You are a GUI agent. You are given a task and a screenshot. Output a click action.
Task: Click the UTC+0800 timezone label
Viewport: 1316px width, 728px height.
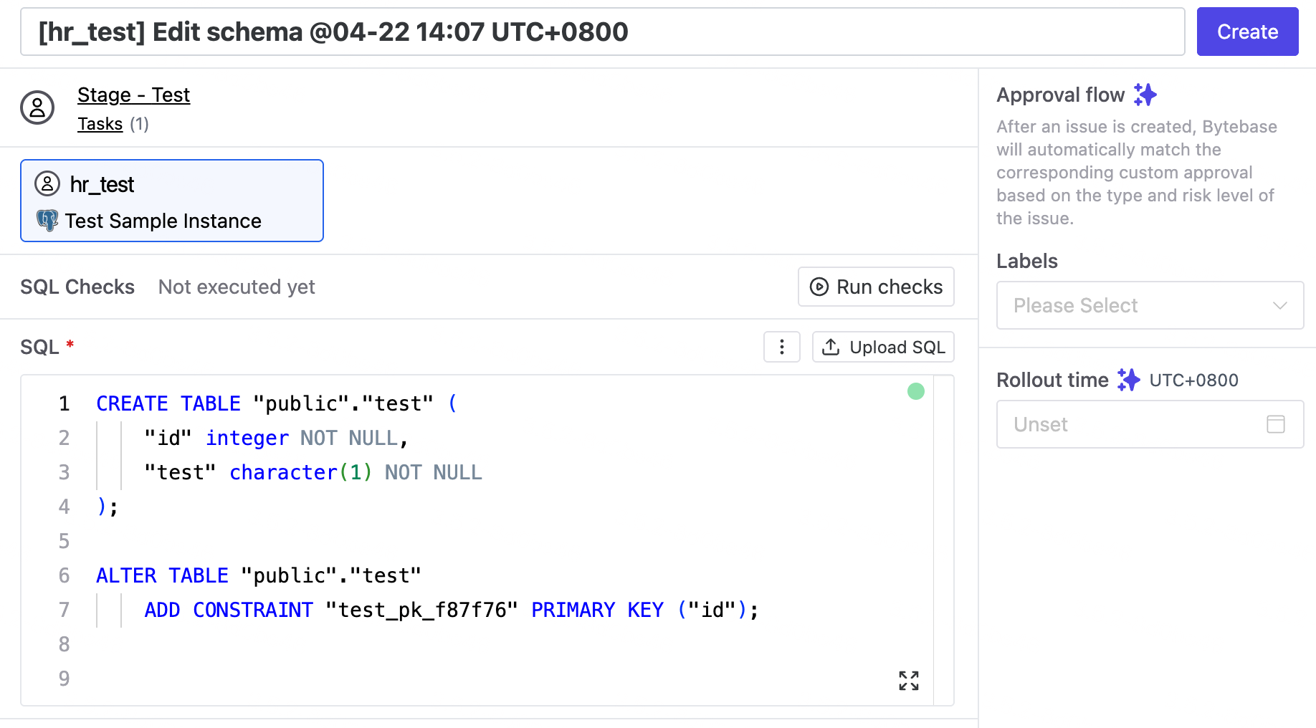pos(1193,380)
